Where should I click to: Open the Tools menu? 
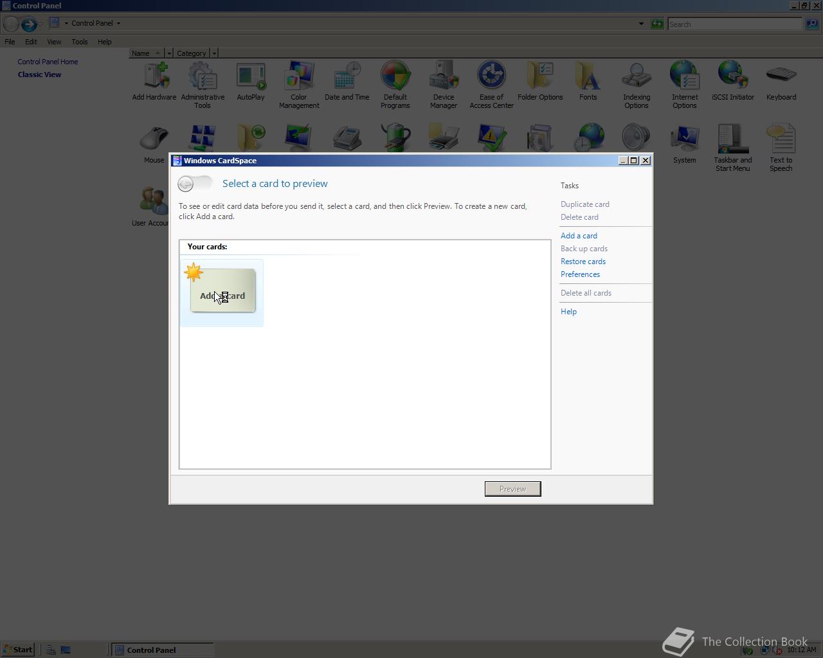coord(80,42)
